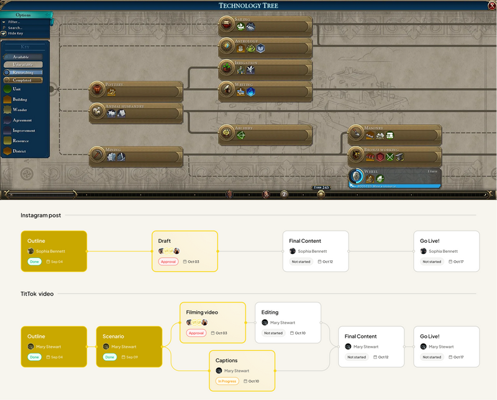The image size is (497, 400).
Task: Click the Captions card title
Action: [x=226, y=360]
